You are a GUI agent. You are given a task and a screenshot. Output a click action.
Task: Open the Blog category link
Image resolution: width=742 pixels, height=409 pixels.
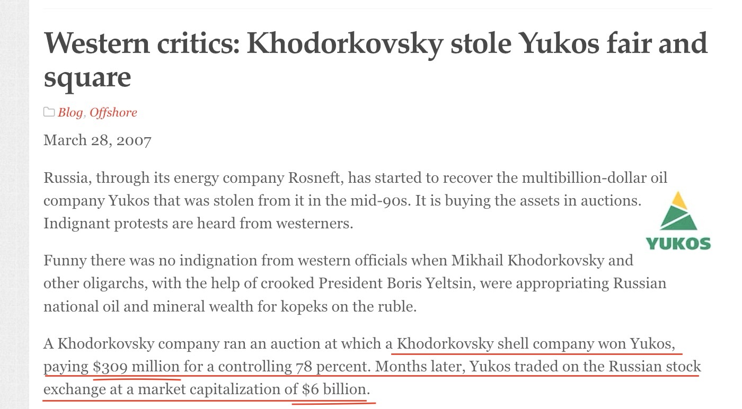[x=70, y=112]
